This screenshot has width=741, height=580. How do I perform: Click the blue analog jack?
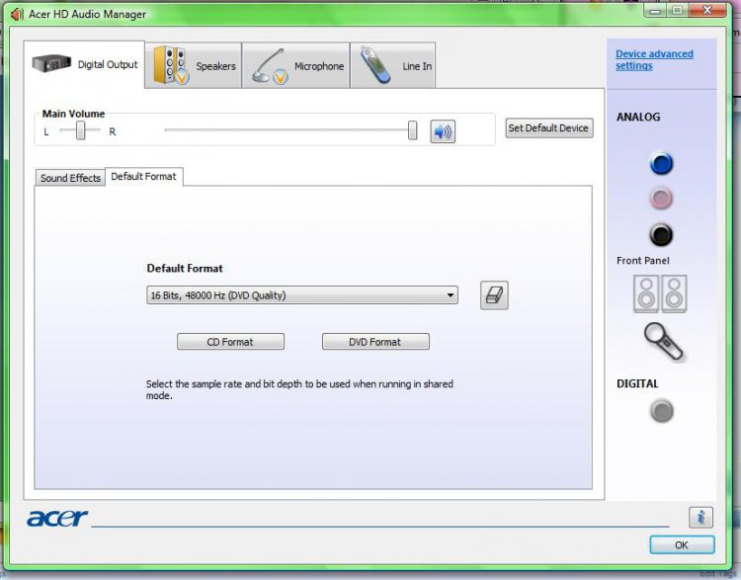[661, 164]
